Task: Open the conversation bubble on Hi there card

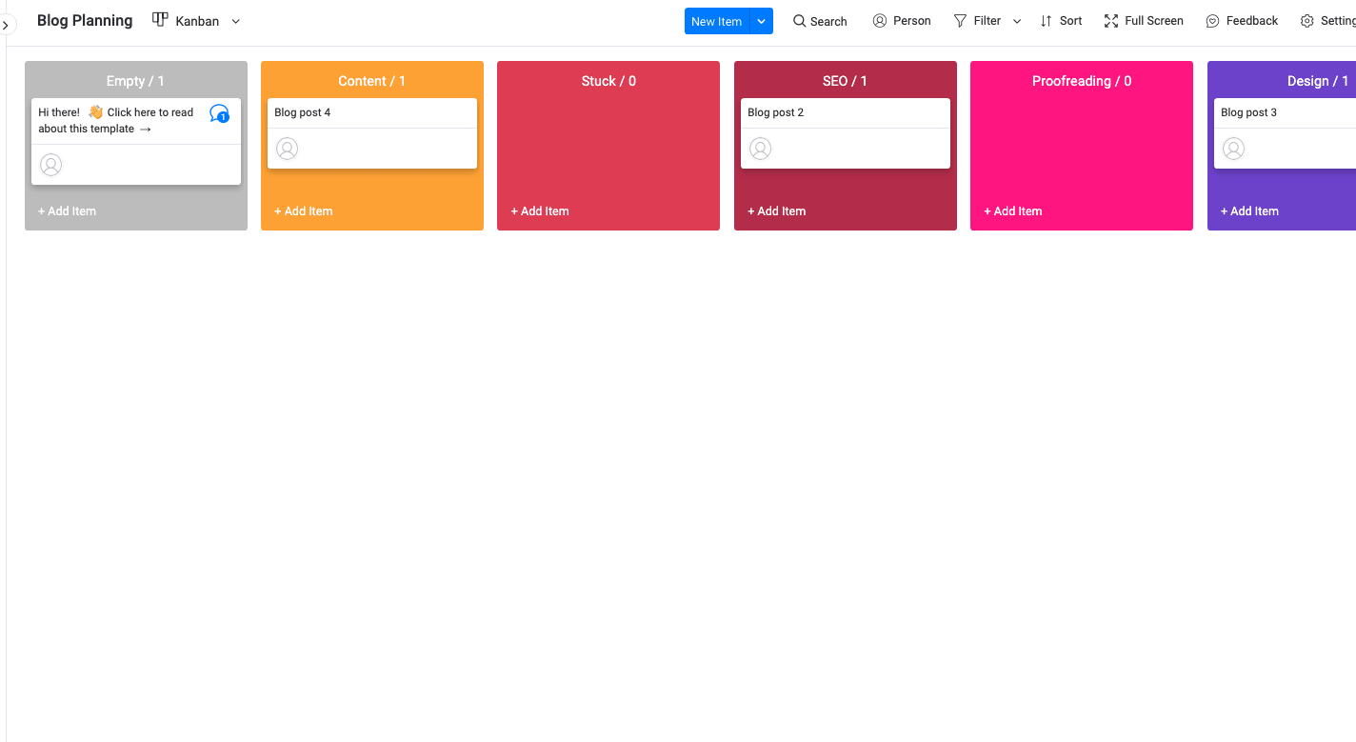Action: click(x=219, y=113)
